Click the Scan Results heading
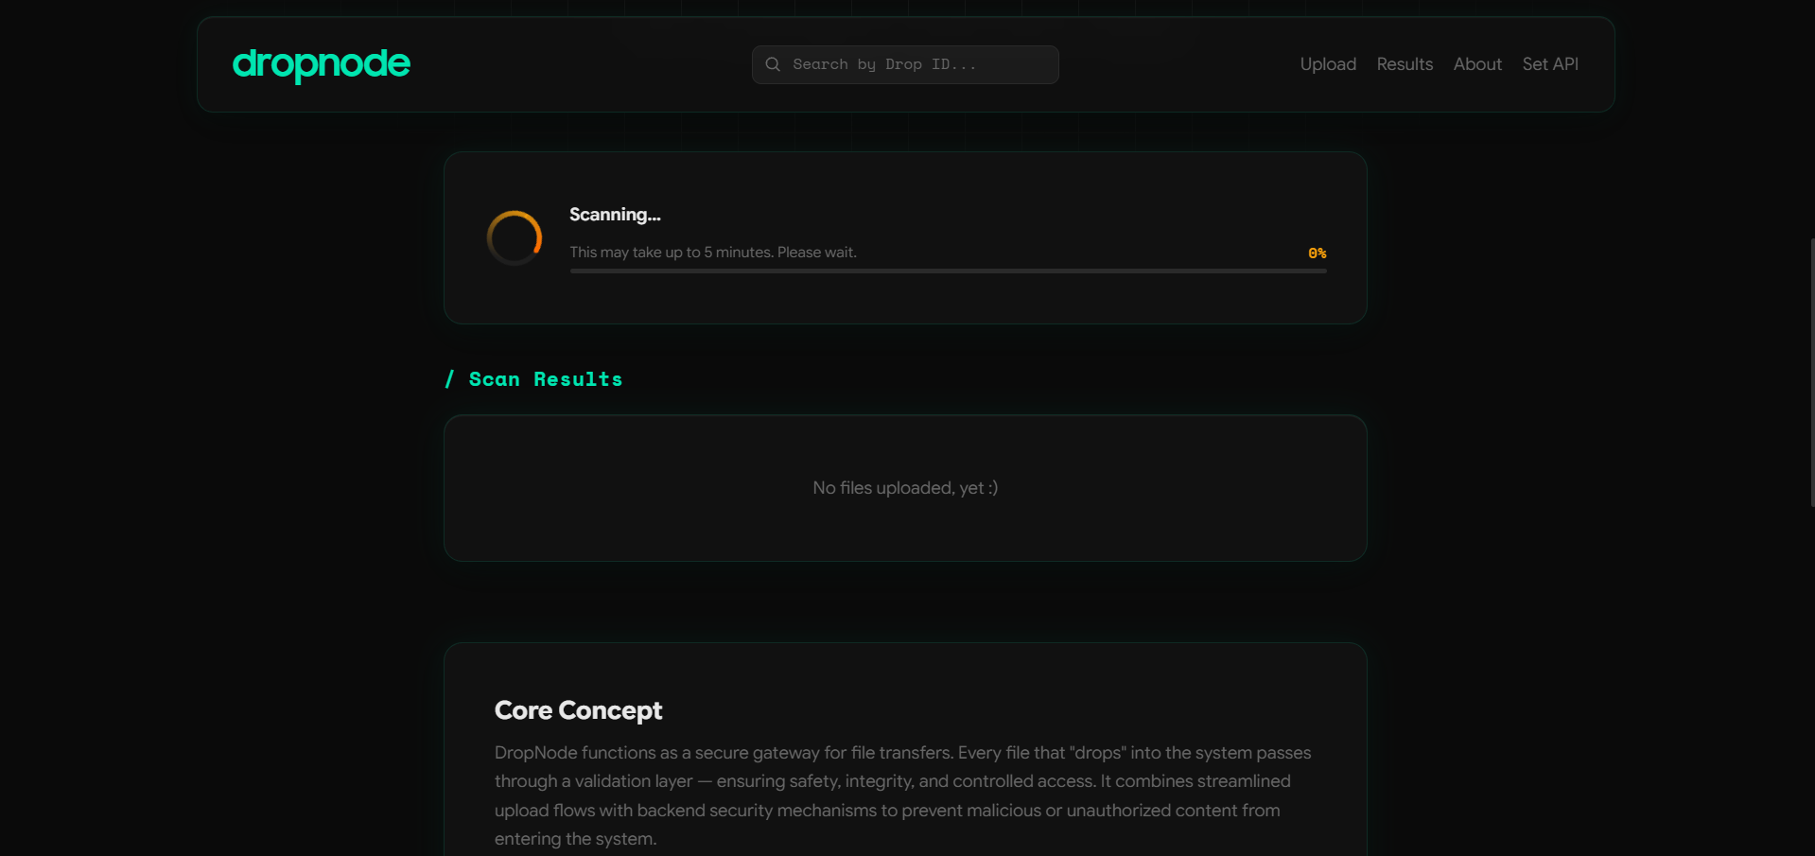 tap(545, 379)
